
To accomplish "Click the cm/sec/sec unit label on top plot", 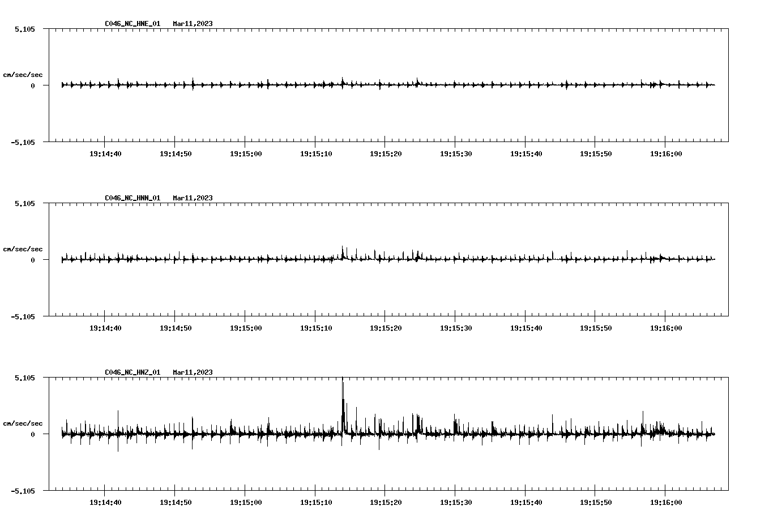I will [23, 74].
